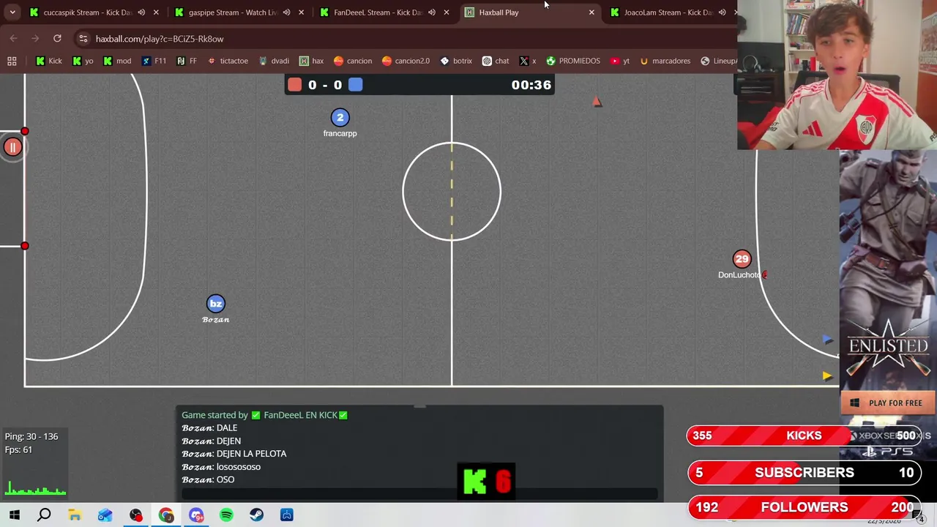937x527 pixels.
Task: Open the X bookmark
Action: pos(528,61)
